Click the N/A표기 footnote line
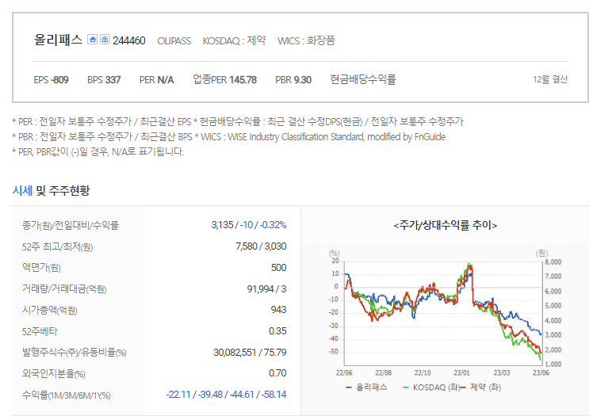 point(98,152)
